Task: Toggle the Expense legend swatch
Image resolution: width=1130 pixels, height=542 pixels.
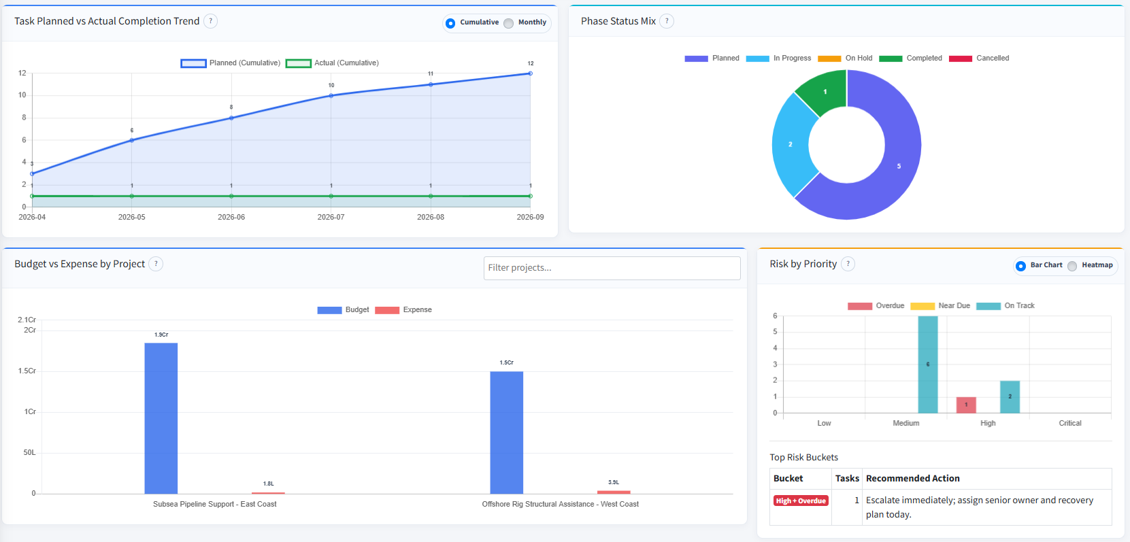Action: [387, 310]
